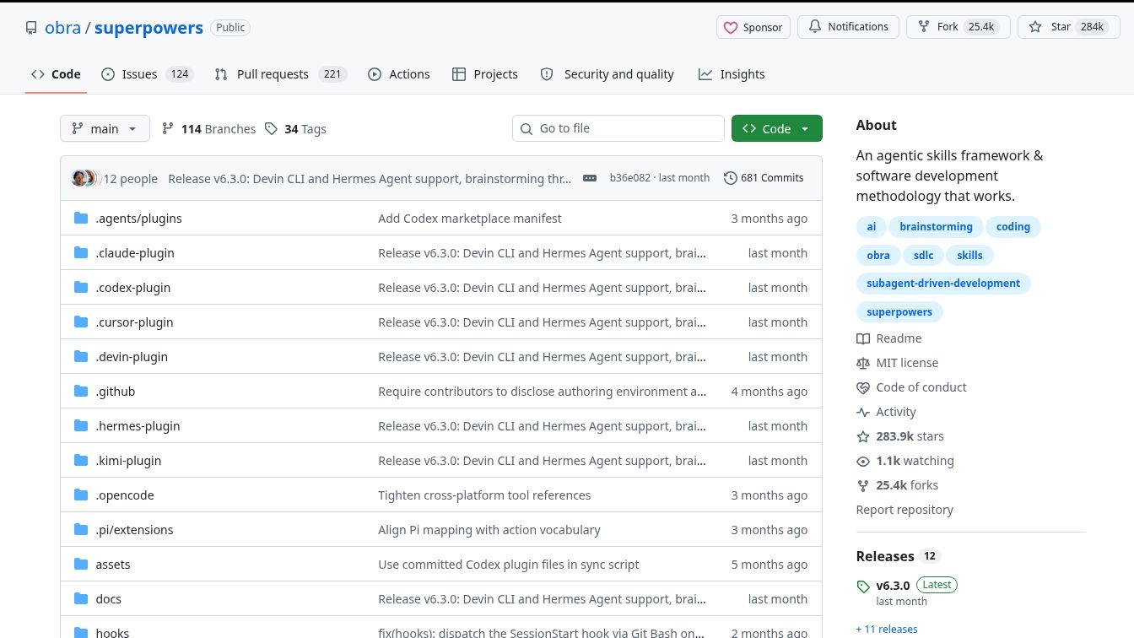The image size is (1134, 638).
Task: Open the 'Add Codex marketplace manifest' commit message
Action: click(x=470, y=219)
